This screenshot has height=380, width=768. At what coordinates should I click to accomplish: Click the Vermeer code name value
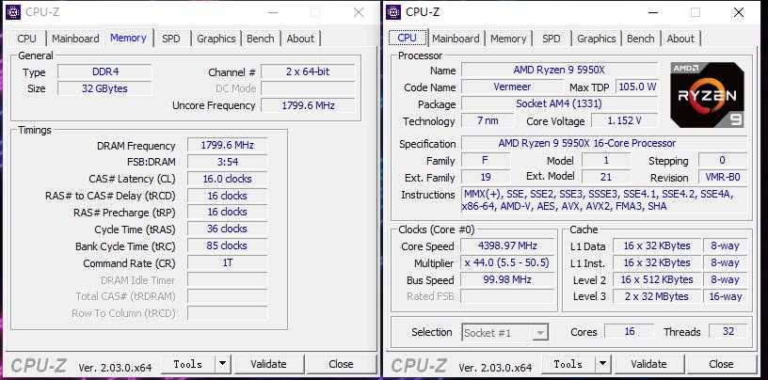point(512,87)
